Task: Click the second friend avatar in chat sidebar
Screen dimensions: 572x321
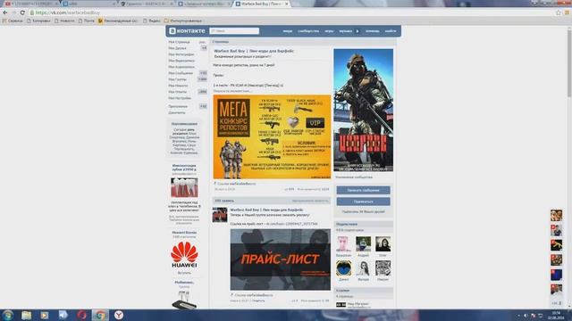Action: tap(556, 230)
